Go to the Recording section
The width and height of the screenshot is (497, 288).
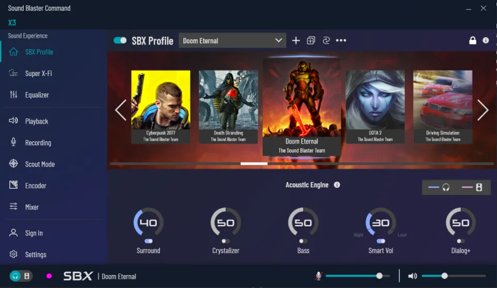(x=38, y=143)
